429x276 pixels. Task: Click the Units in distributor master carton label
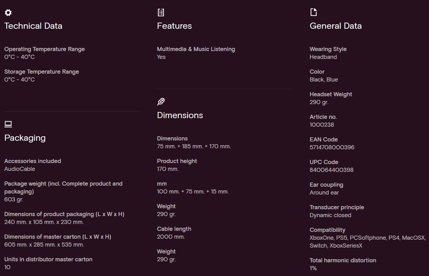click(48, 259)
